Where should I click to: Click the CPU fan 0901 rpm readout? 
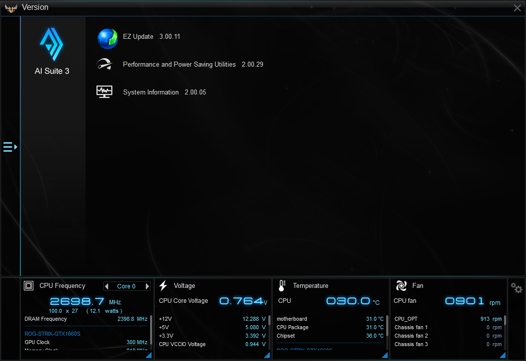click(x=473, y=301)
